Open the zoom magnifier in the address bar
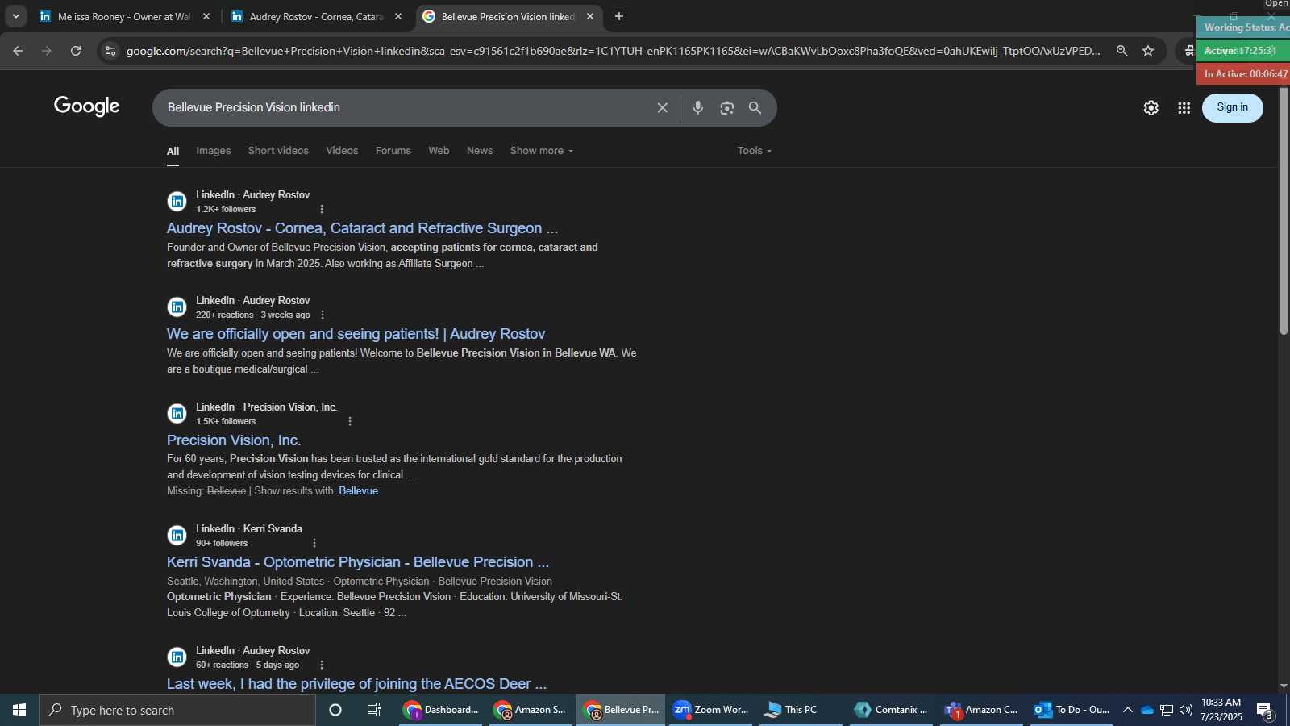 click(x=1121, y=51)
